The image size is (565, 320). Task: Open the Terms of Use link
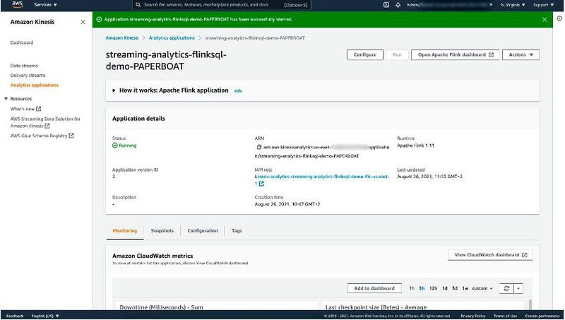(x=505, y=316)
